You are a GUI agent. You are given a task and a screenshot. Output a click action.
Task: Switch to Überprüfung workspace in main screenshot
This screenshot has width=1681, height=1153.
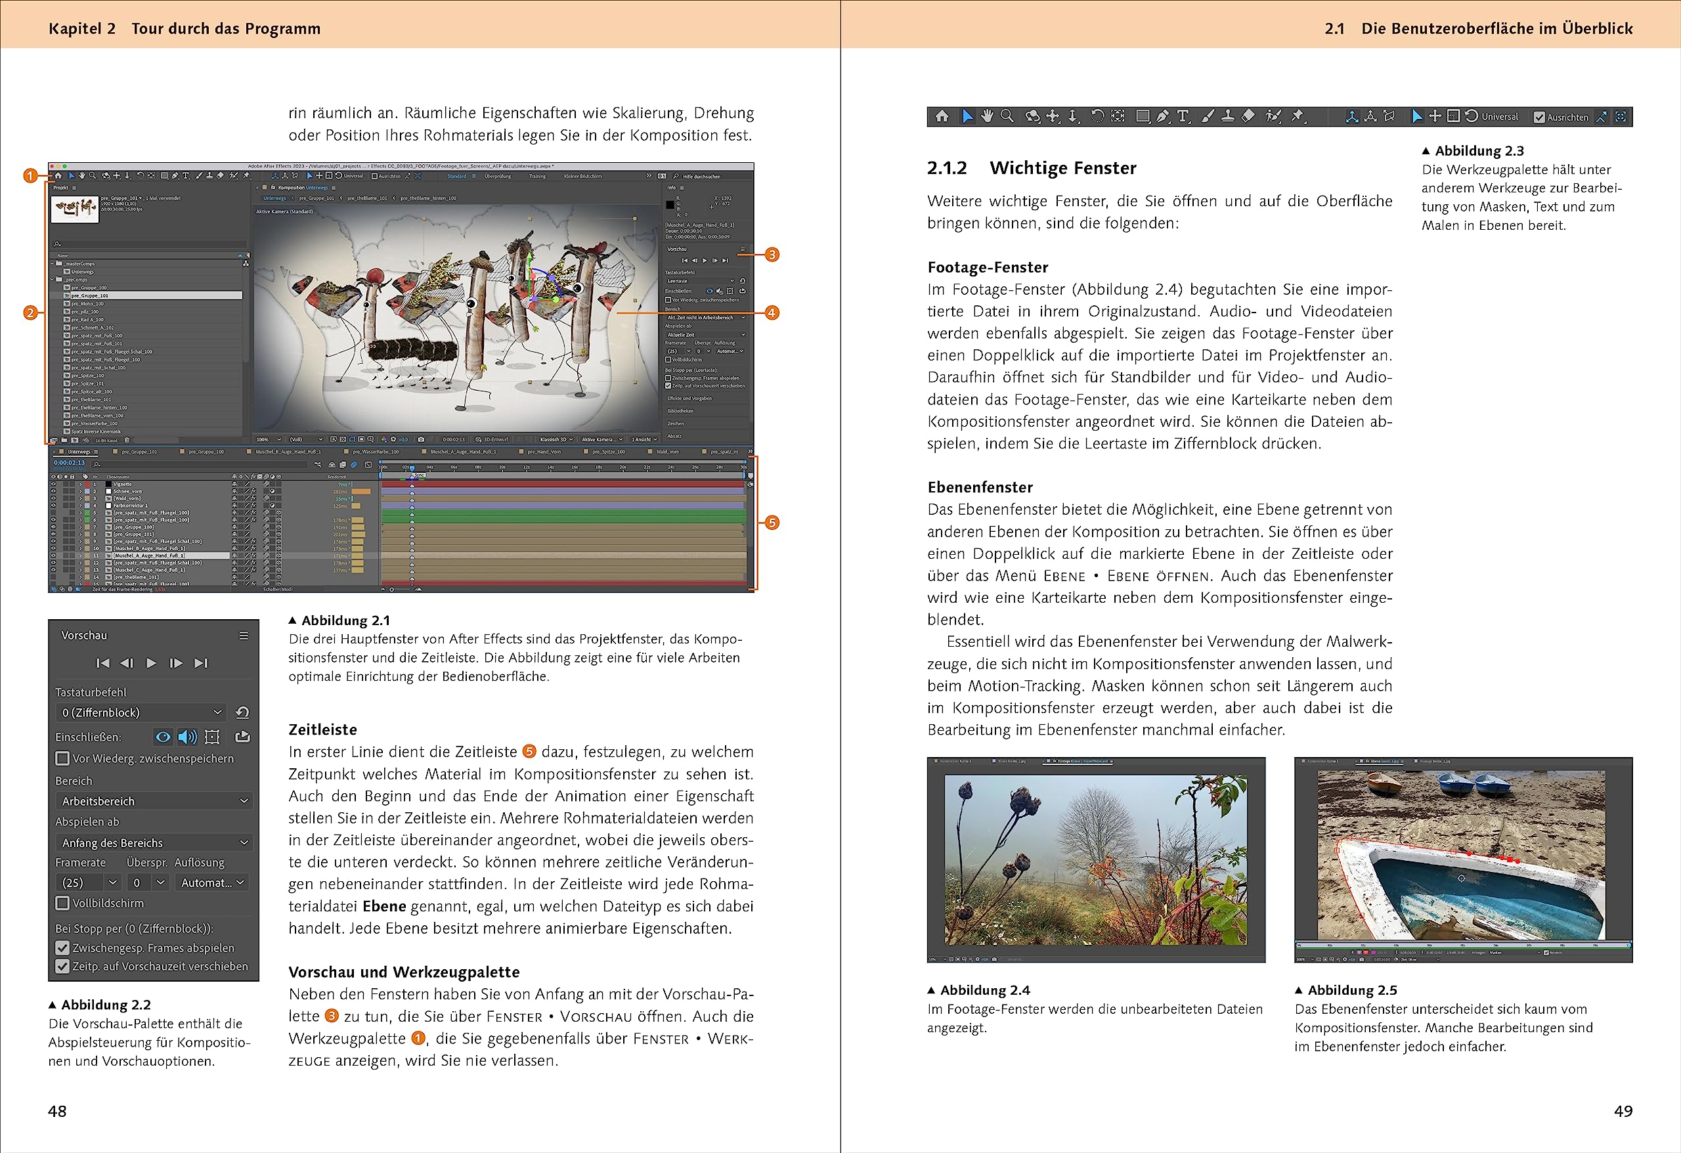click(498, 177)
